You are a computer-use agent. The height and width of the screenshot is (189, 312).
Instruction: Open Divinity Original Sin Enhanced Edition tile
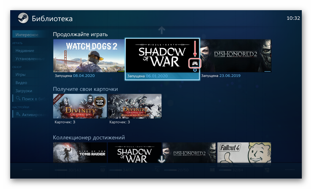tap(135, 106)
